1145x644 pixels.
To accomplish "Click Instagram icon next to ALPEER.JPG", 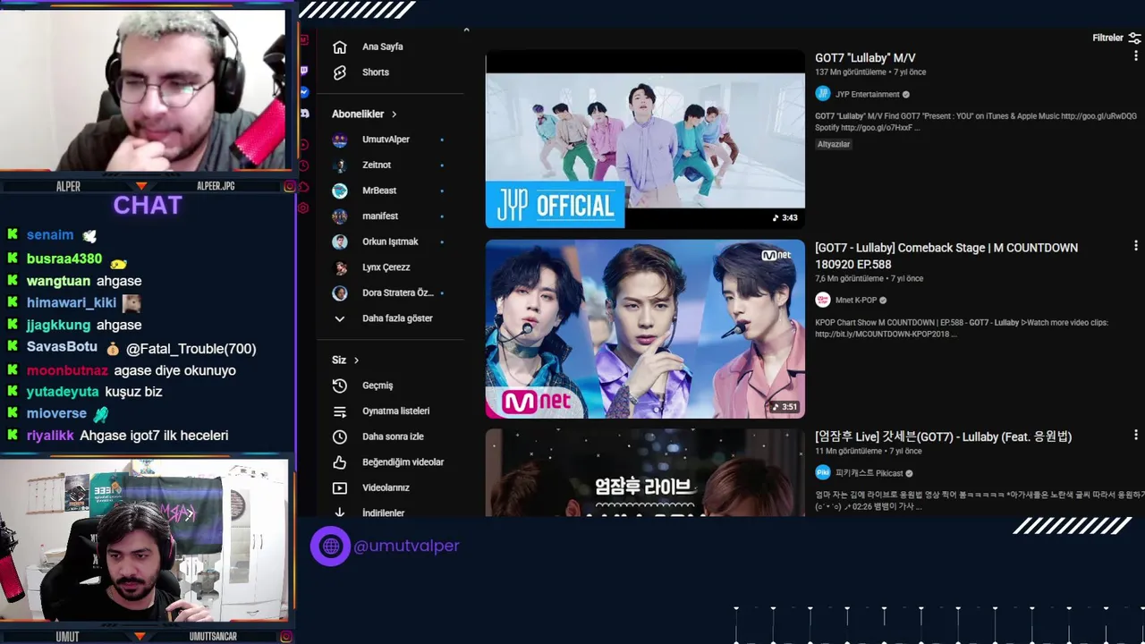I will tap(290, 186).
